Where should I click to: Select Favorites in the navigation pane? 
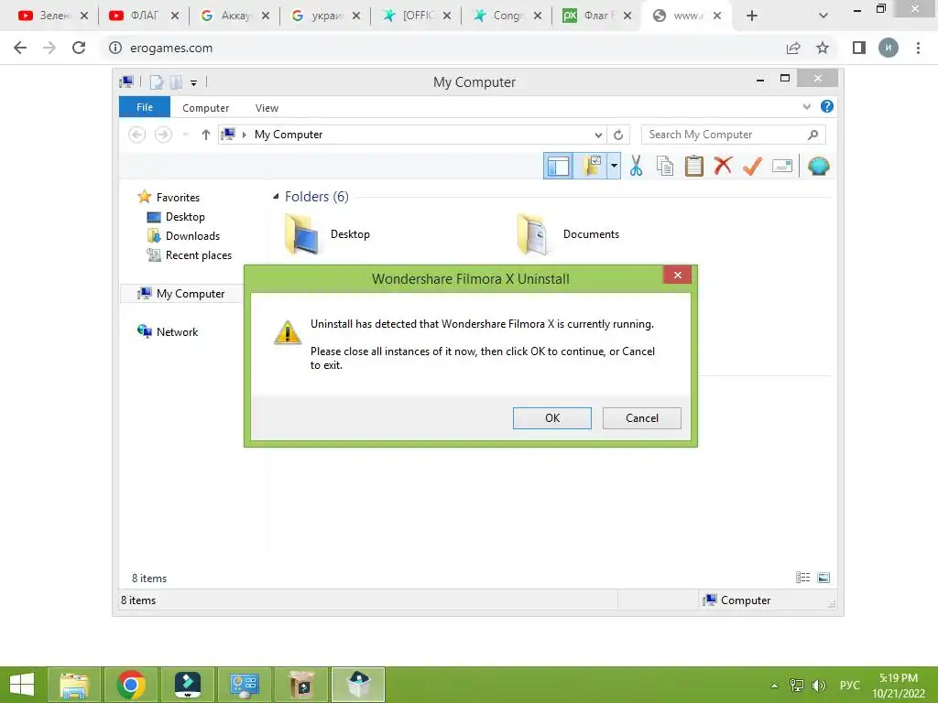tap(169, 197)
